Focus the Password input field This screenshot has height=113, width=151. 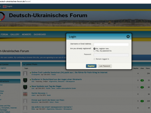click(x=111, y=55)
